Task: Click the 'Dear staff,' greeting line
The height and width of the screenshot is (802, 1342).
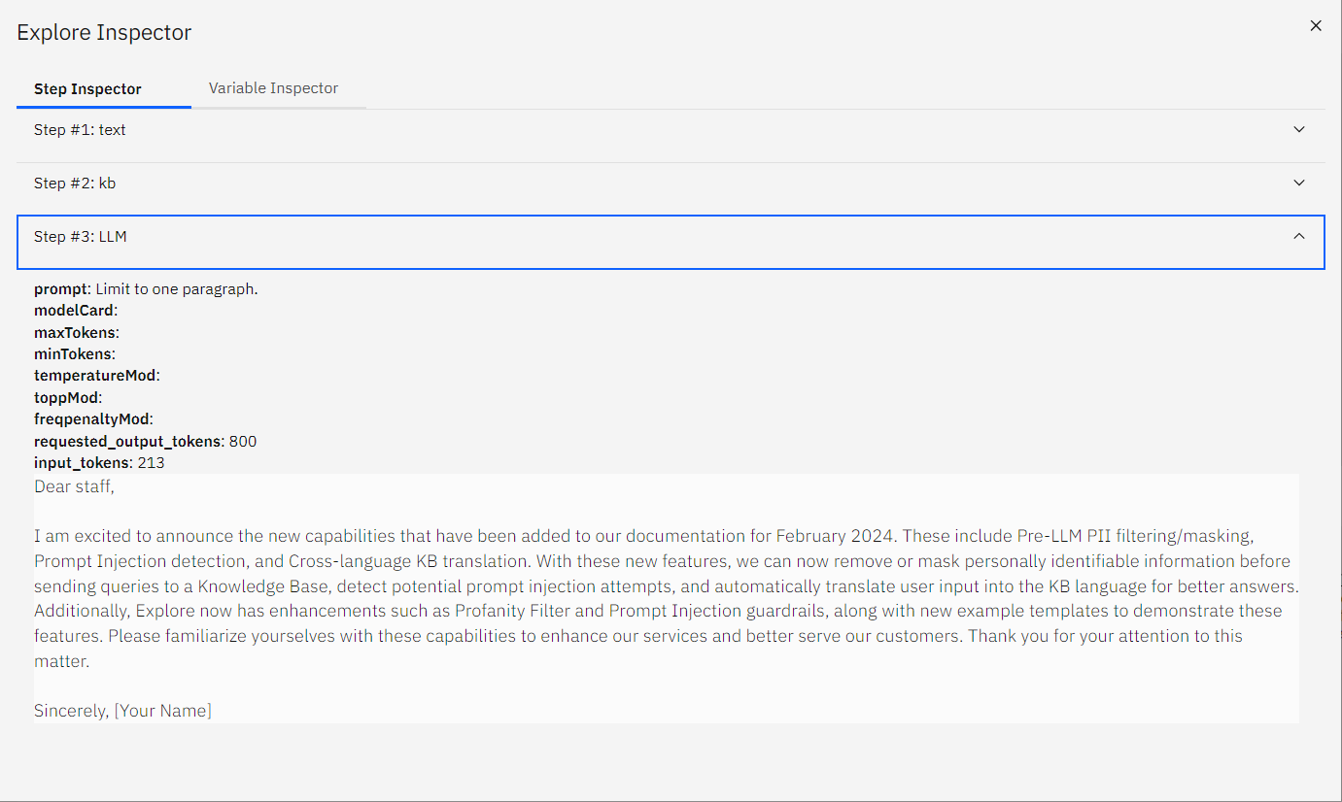Action: [74, 486]
